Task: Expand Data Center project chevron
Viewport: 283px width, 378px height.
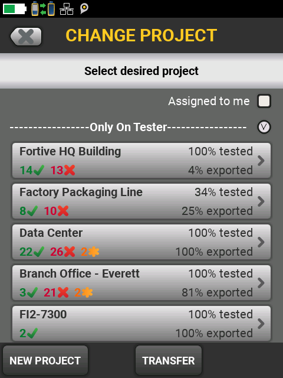Action: pyautogui.click(x=261, y=242)
